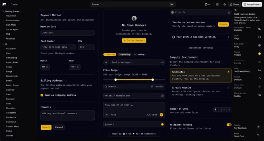Click the JetBrains Mono font Aa icon
264x141 pixels.
tap(259, 70)
